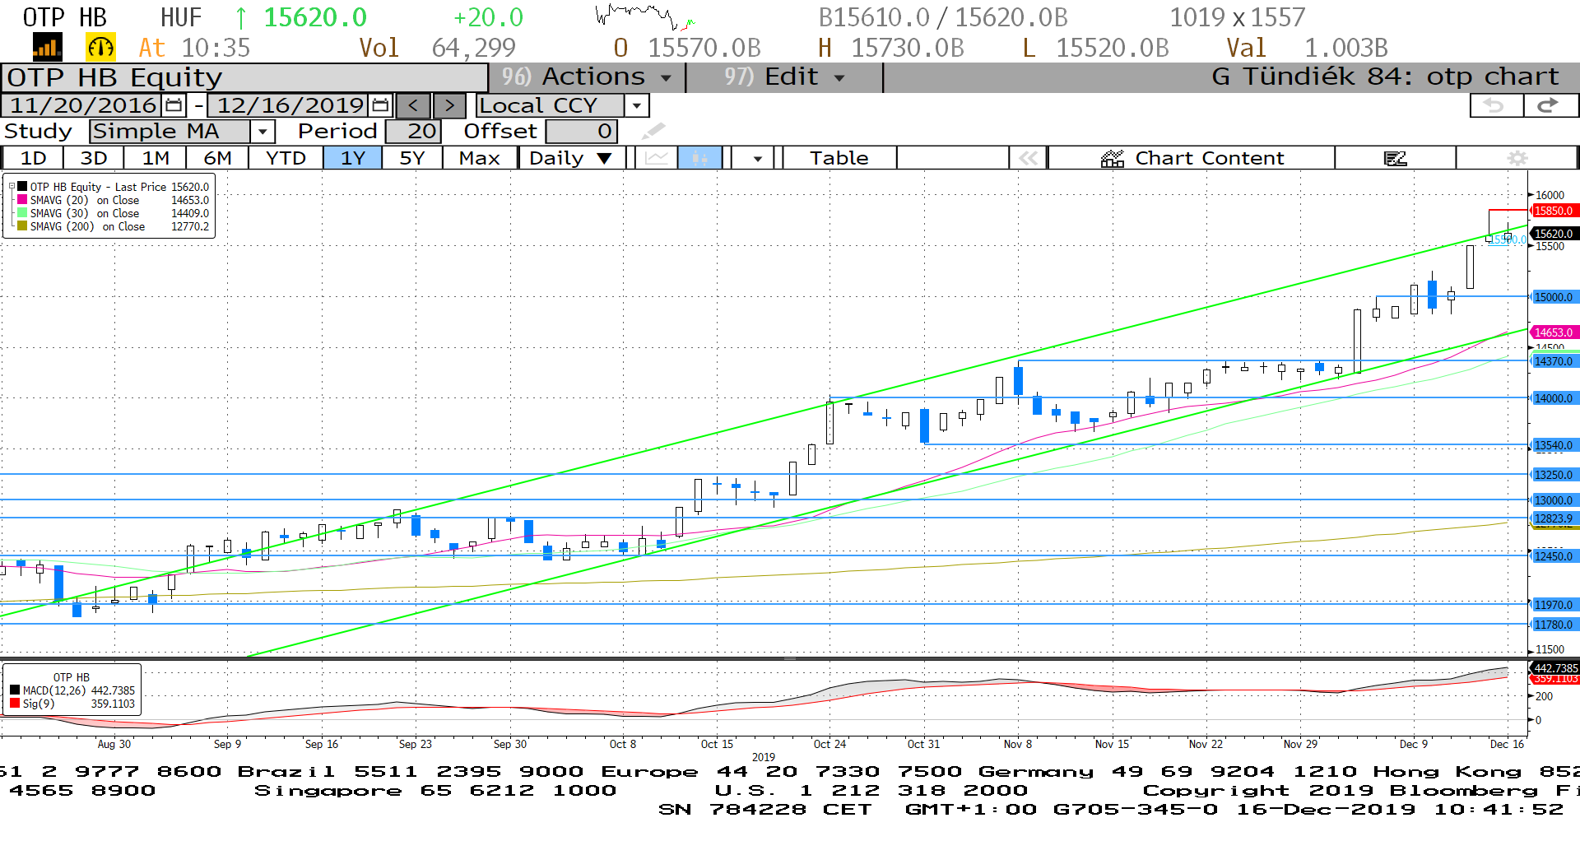1580x855 pixels.
Task: Click the Period input field
Action: [414, 131]
